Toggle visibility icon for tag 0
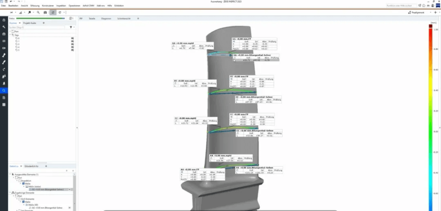The height and width of the screenshot is (211, 441). (x=72, y=38)
